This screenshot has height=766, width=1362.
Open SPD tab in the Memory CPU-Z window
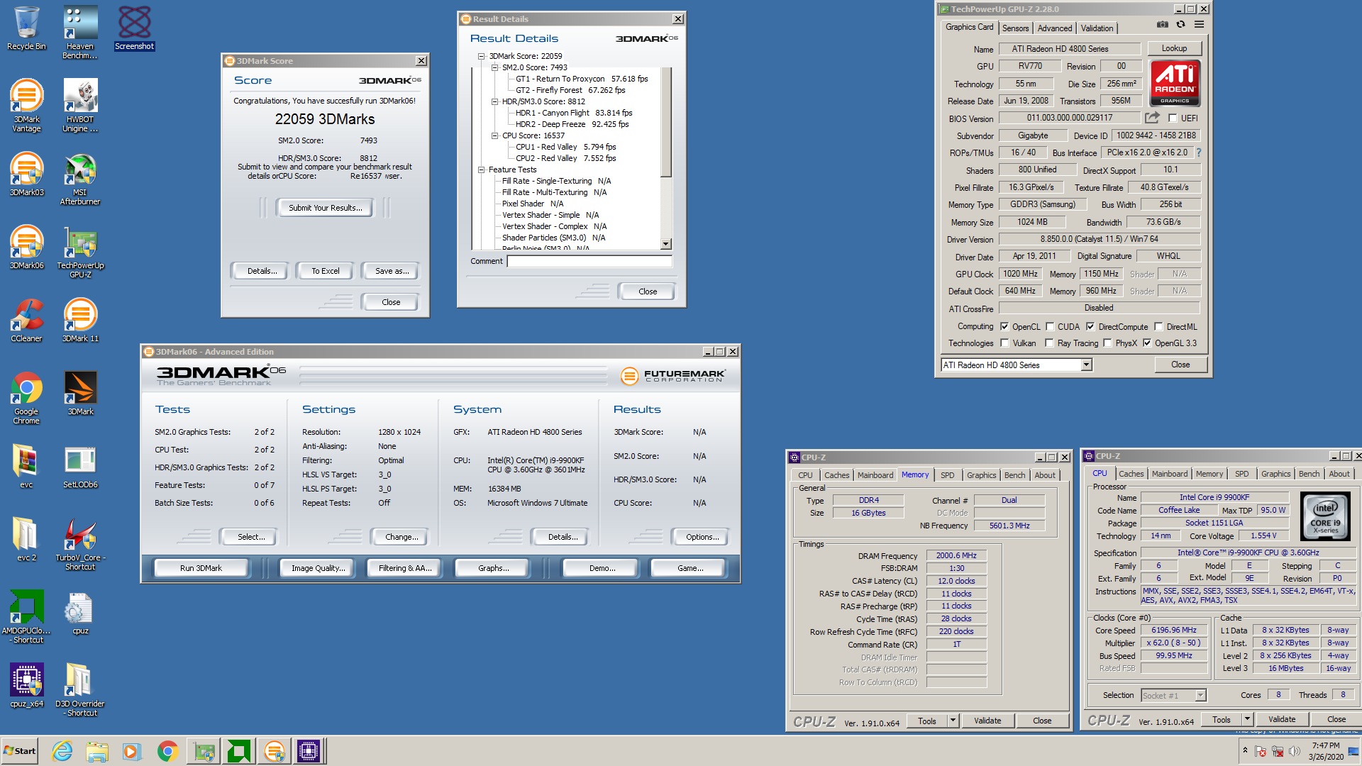pos(947,475)
